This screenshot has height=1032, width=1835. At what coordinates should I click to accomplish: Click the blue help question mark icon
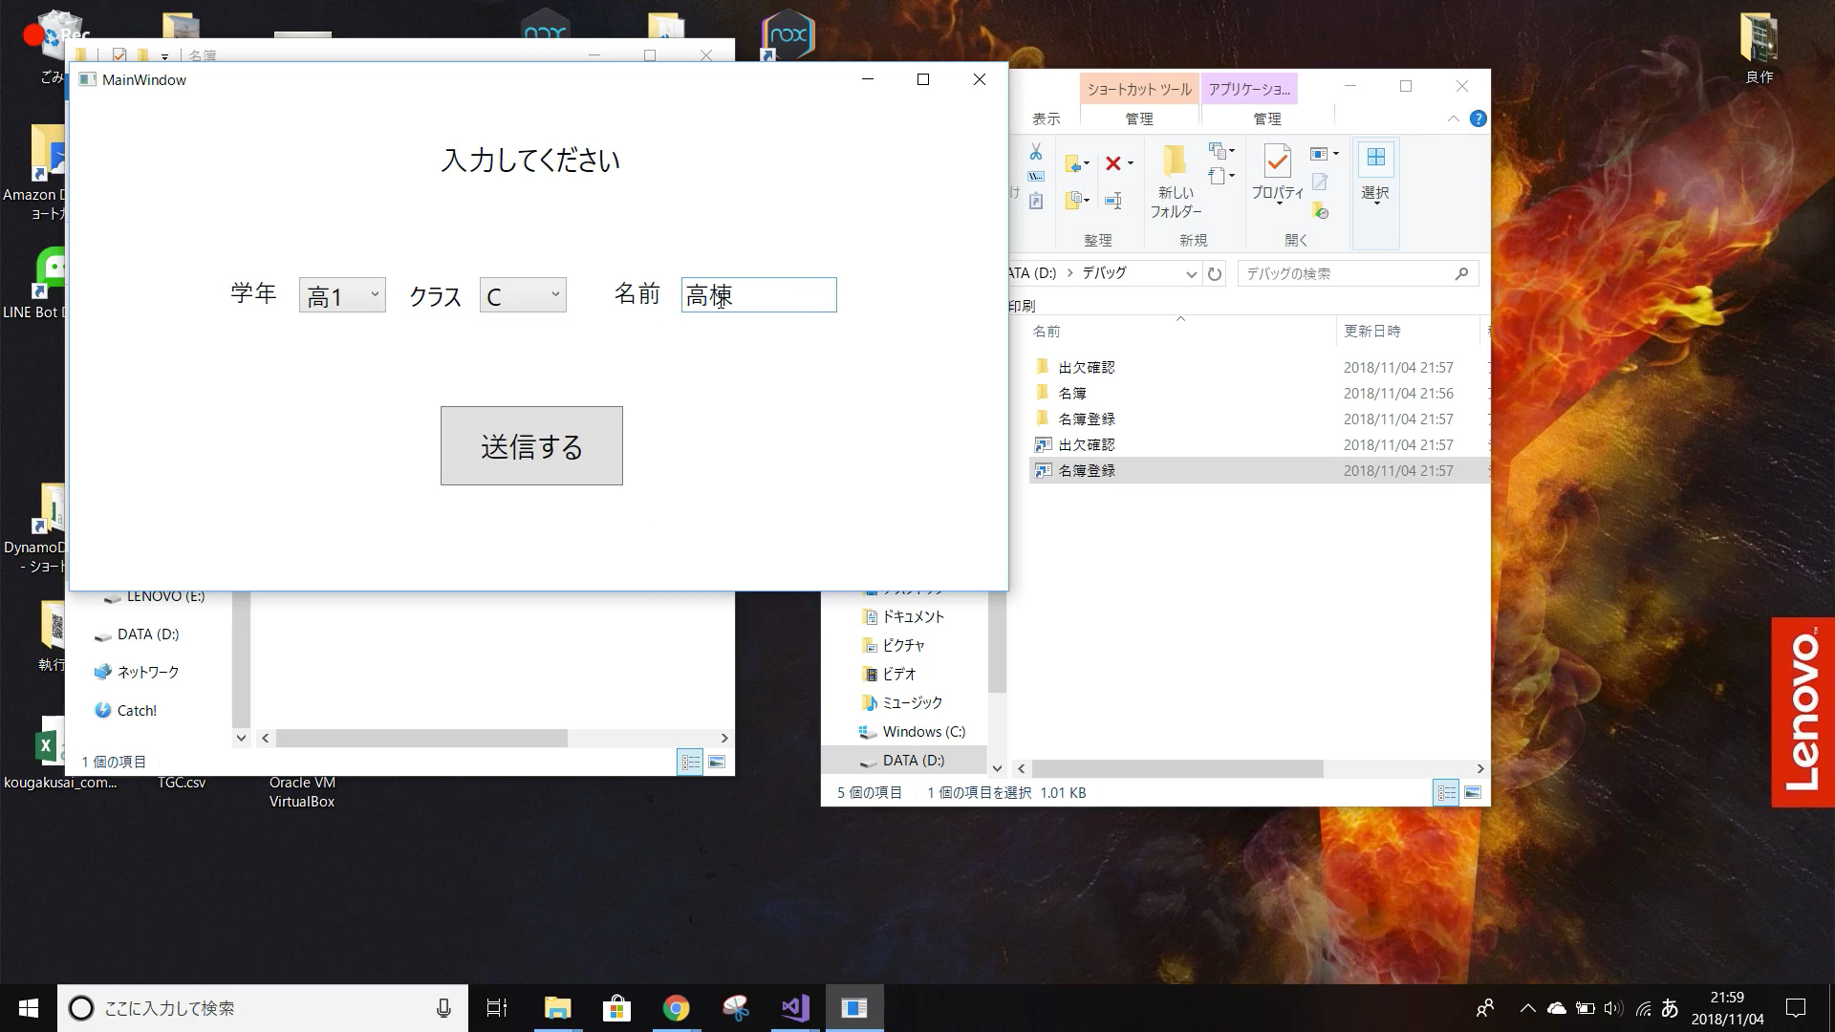pyautogui.click(x=1479, y=118)
